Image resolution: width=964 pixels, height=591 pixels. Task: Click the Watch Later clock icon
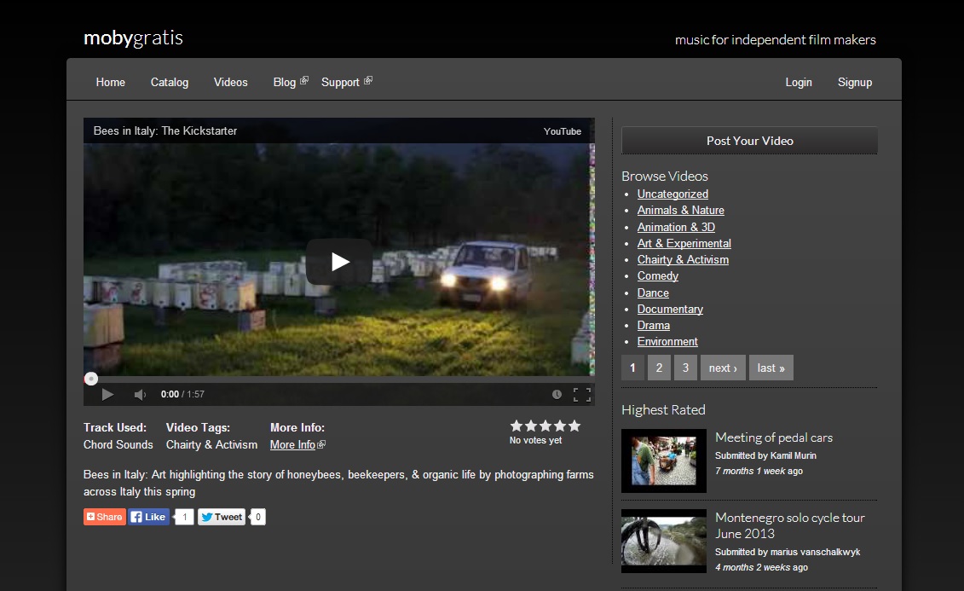point(557,394)
